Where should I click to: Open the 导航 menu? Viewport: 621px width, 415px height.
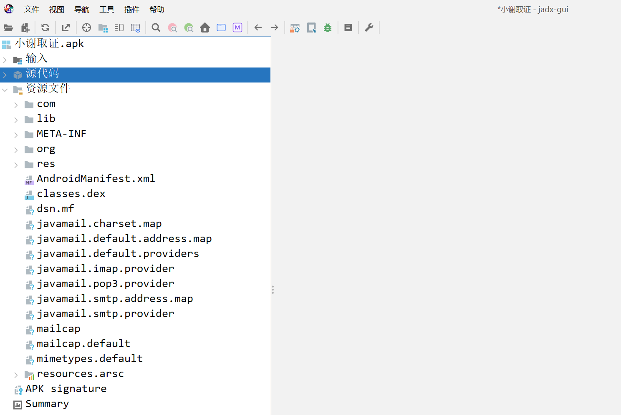[x=82, y=9]
